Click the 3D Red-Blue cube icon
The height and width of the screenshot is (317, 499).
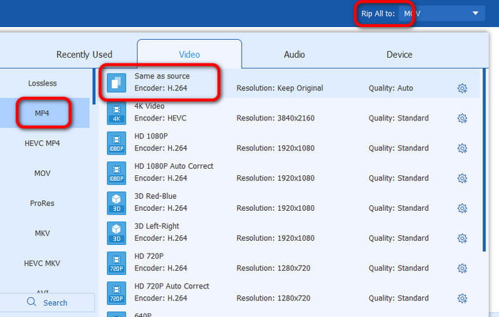(x=116, y=203)
